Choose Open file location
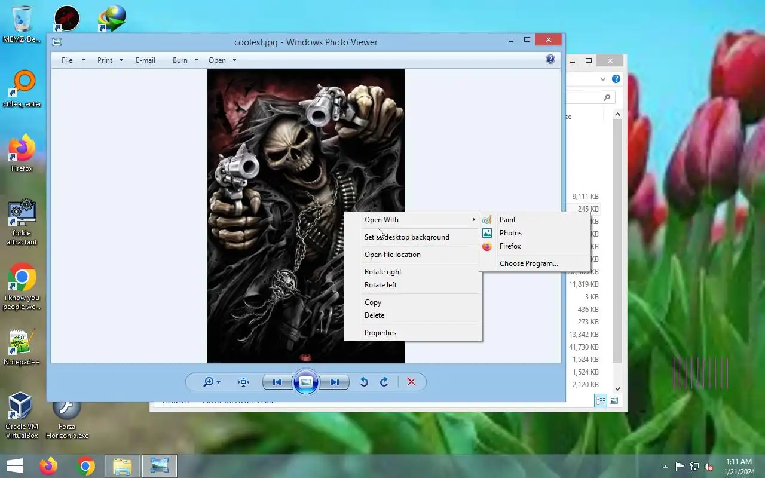This screenshot has width=765, height=478. [412, 255]
